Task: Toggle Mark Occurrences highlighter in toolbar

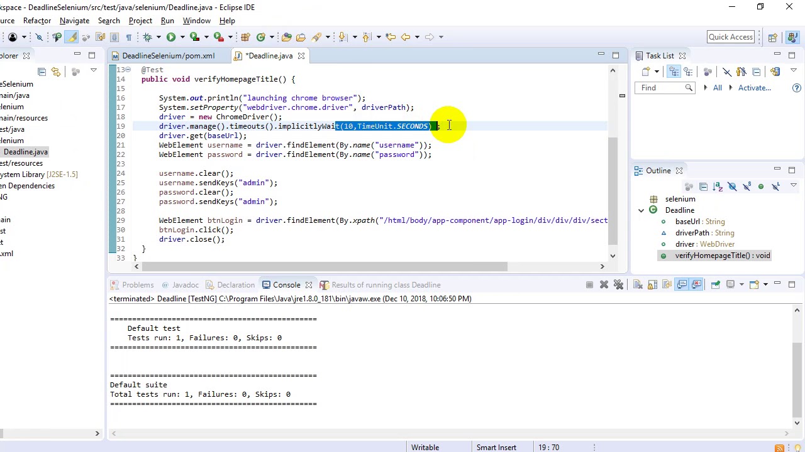Action: [72, 37]
